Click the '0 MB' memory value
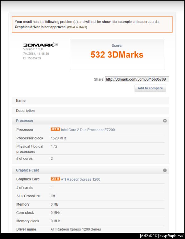This screenshot has width=185, height=239. (55, 204)
